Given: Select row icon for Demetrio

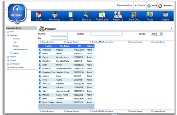Looking at the screenshot, I should (40, 61).
